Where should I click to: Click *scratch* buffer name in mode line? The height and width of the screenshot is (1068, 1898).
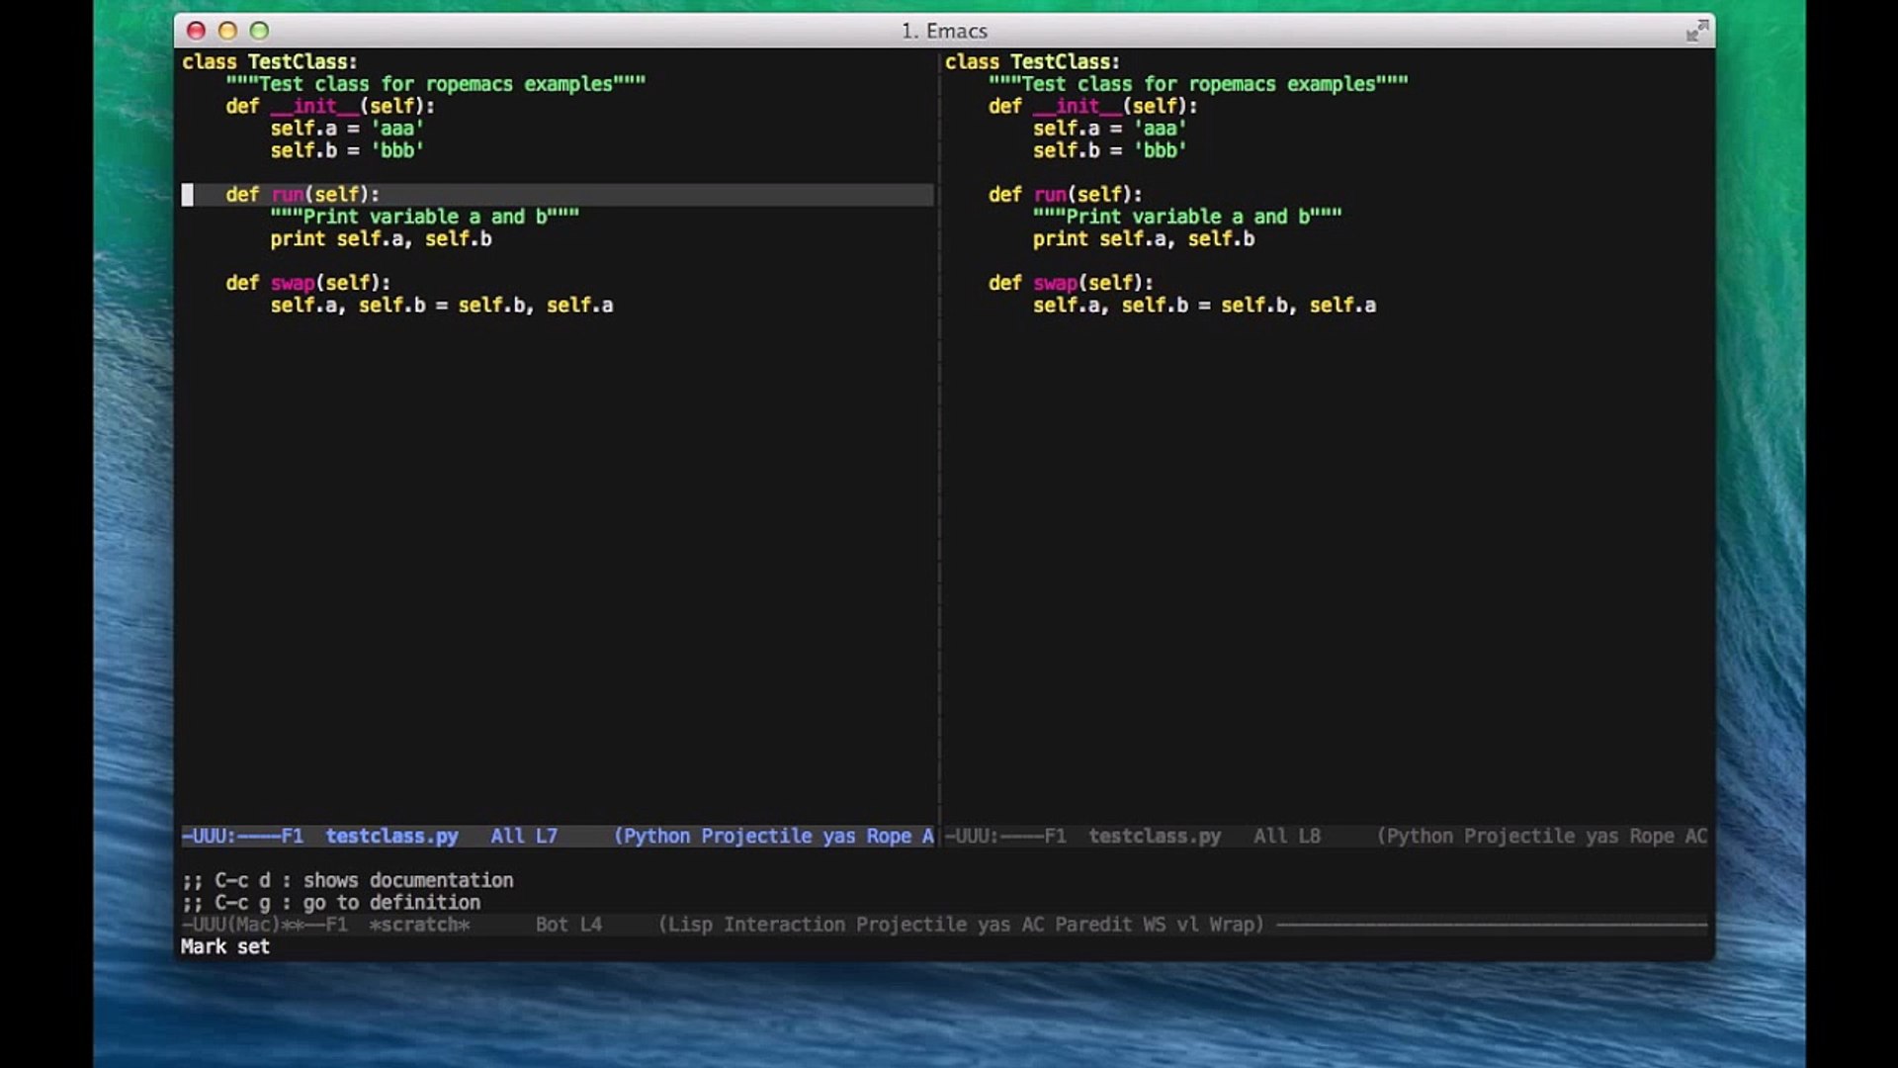[x=418, y=925]
